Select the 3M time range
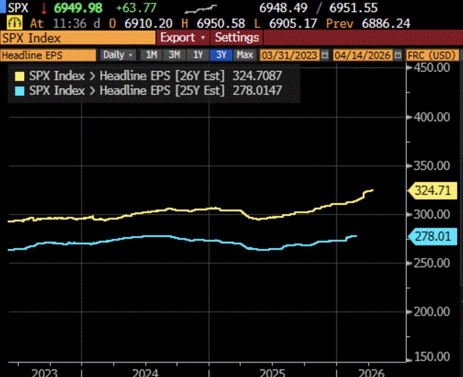The image size is (463, 377). coord(174,55)
